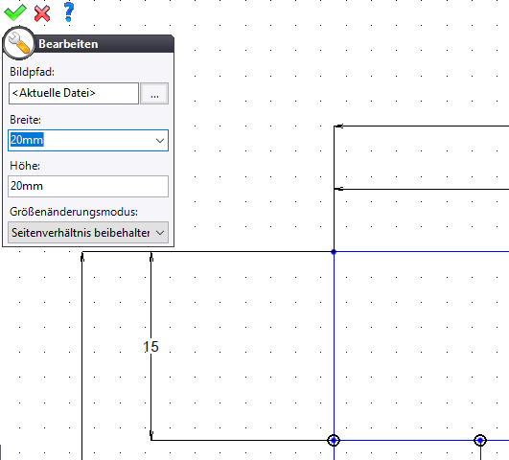Confirm edit with the green checkmark
This screenshot has width=509, height=460.
pyautogui.click(x=15, y=12)
